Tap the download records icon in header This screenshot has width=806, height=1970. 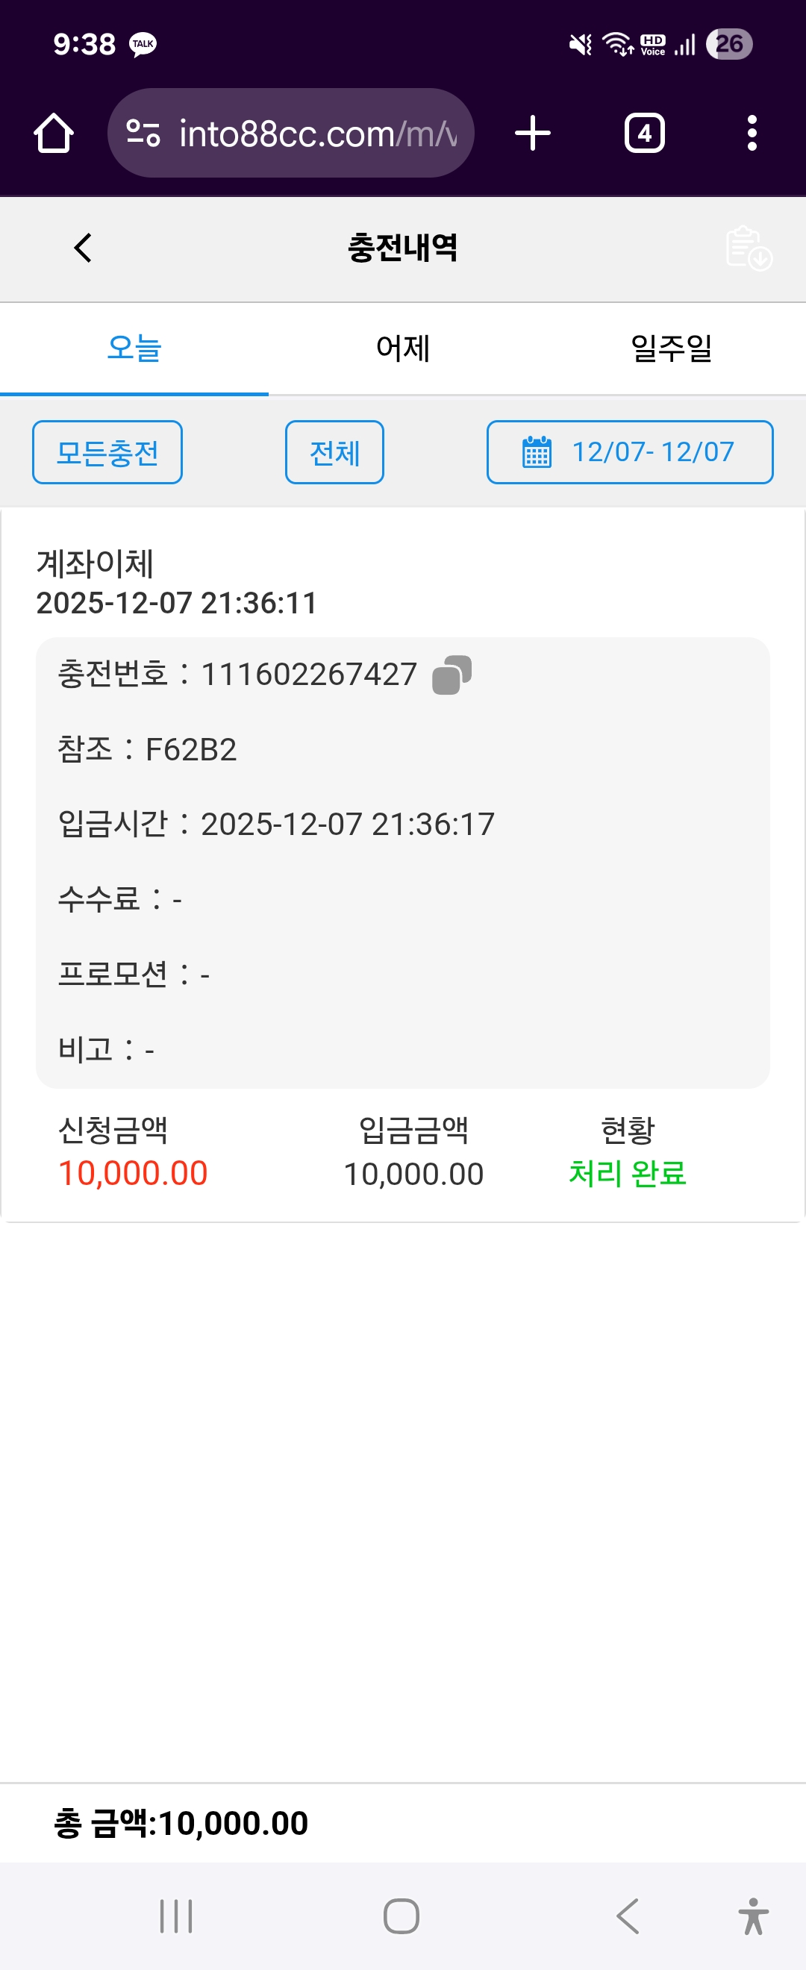748,248
